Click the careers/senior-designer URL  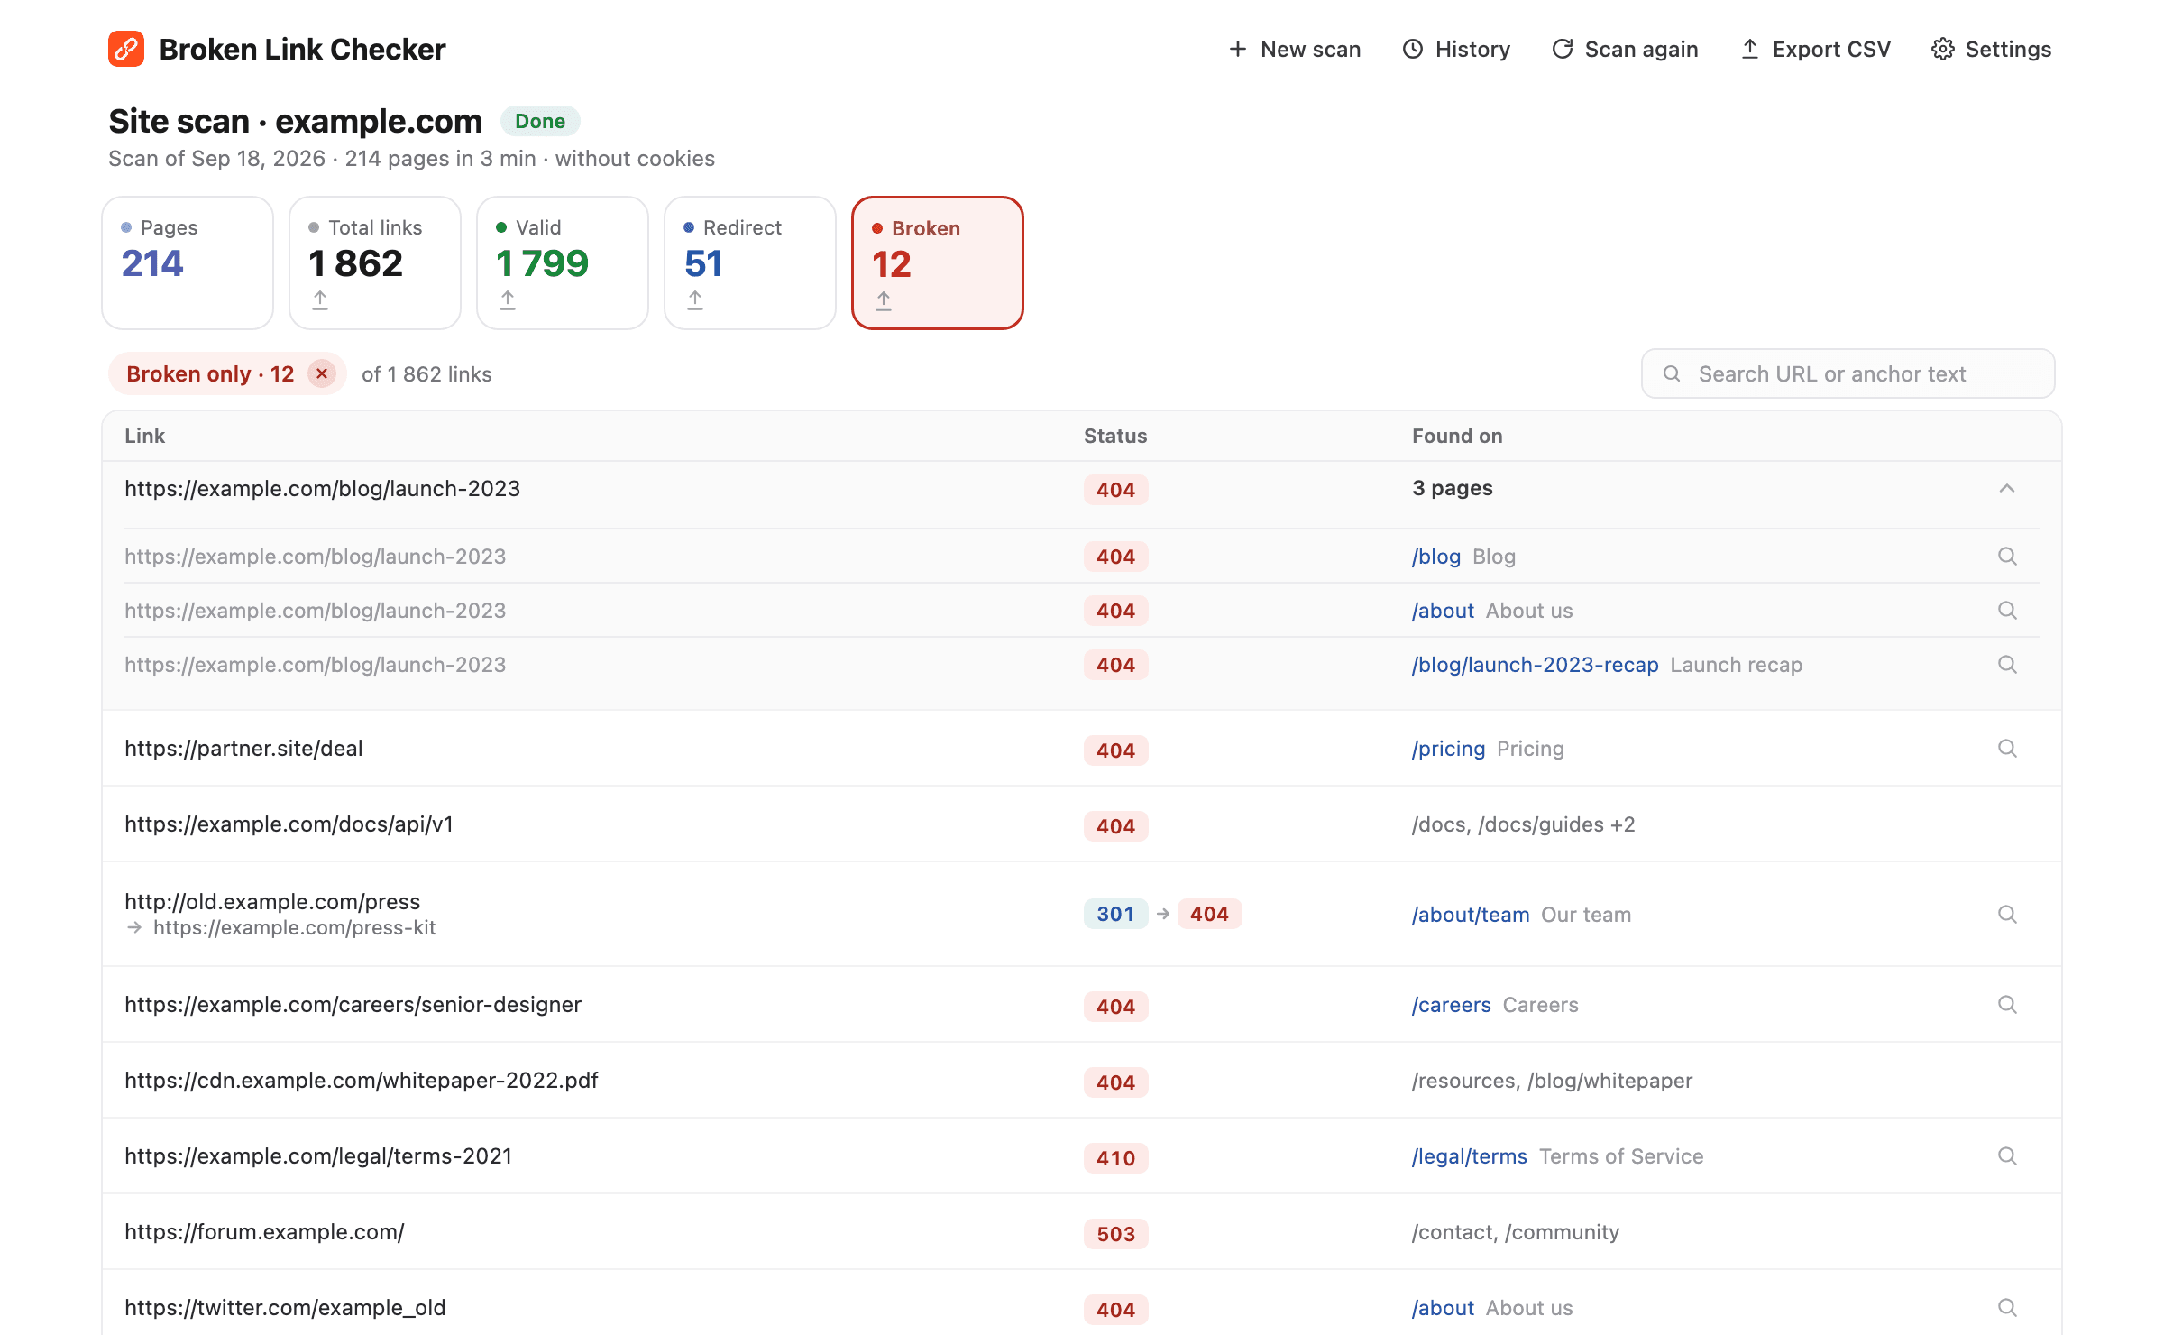tap(353, 1005)
